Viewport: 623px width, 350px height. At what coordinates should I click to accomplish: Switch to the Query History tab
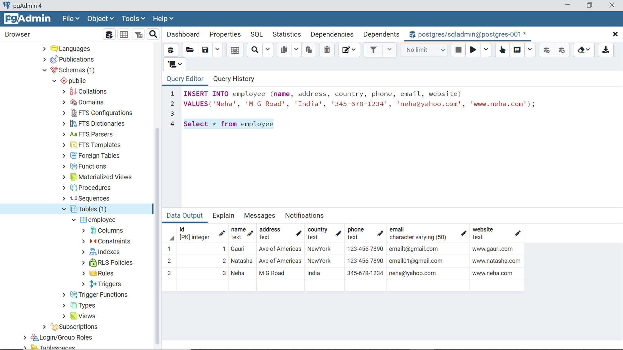coord(233,79)
